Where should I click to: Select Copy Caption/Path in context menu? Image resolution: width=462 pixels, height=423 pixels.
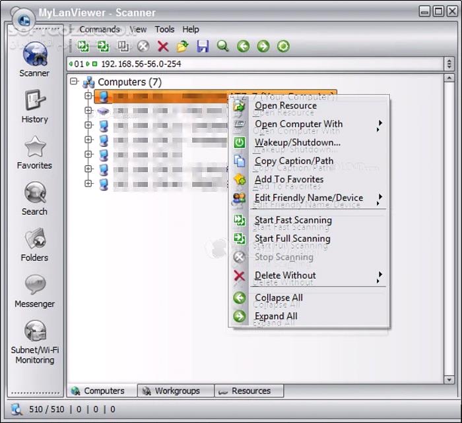pyautogui.click(x=309, y=161)
